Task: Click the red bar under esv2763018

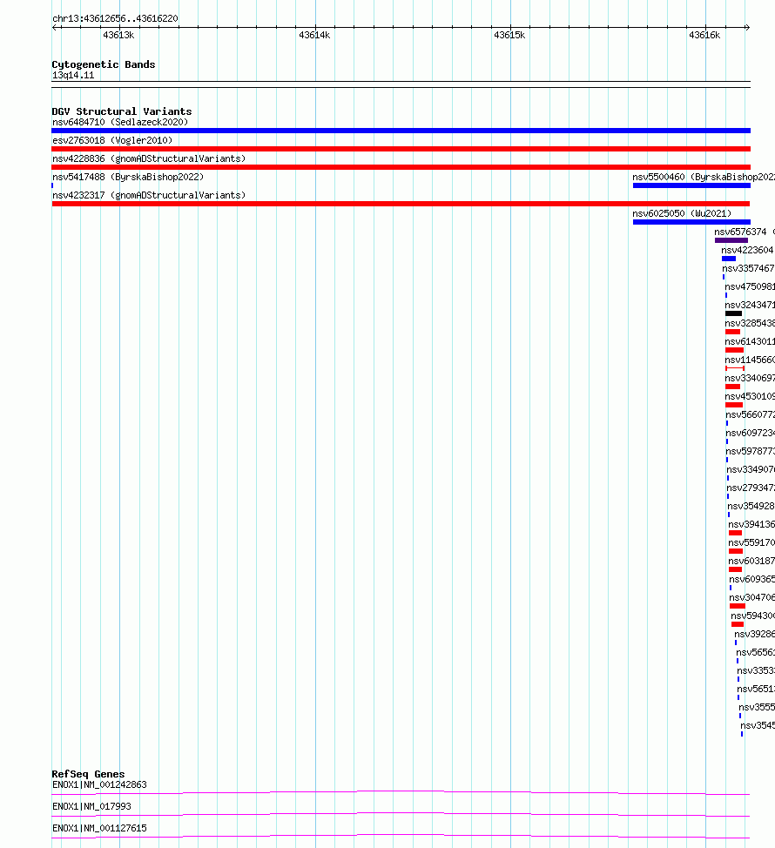Action: (401, 149)
